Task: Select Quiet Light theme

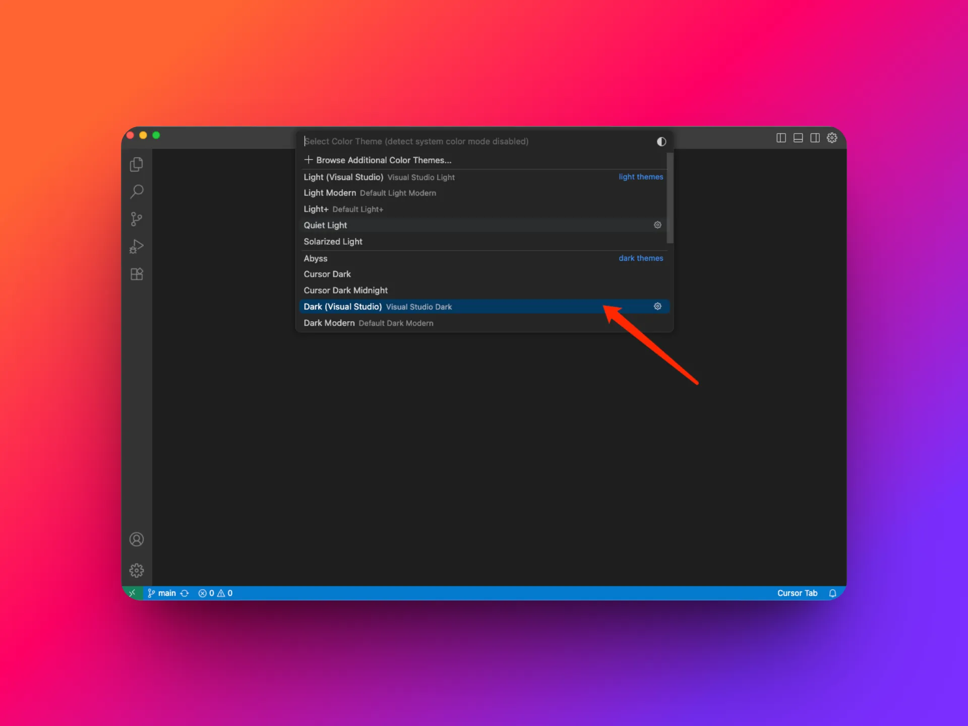Action: coord(484,225)
